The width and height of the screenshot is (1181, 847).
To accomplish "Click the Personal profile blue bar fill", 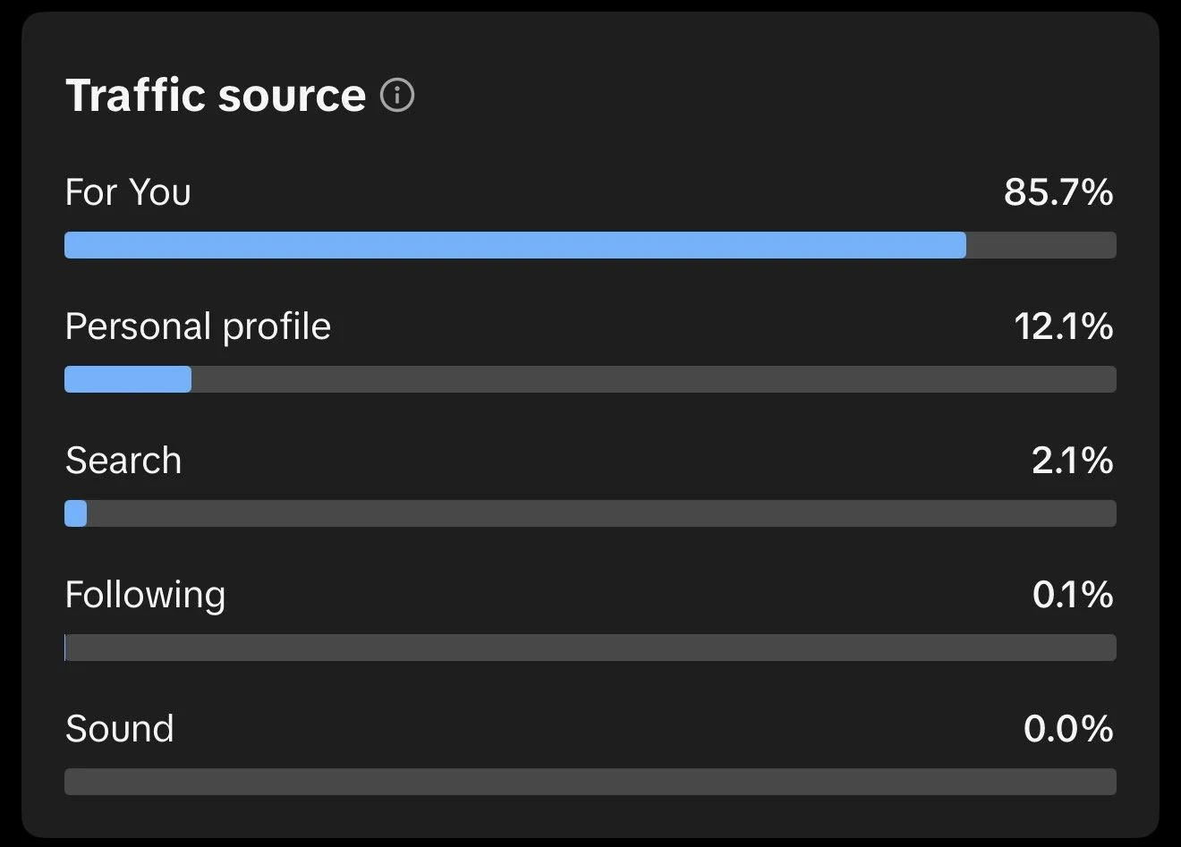I will coord(128,379).
